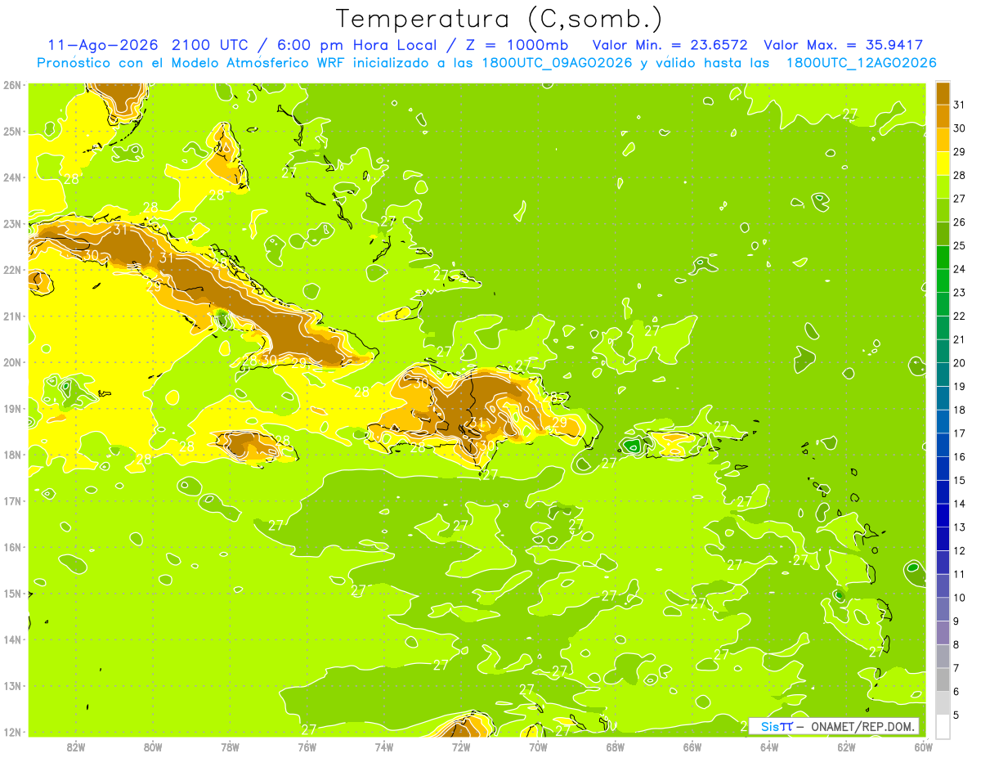
Task: Click the orange color bar swatch between 30 and 31
Action: [x=943, y=117]
